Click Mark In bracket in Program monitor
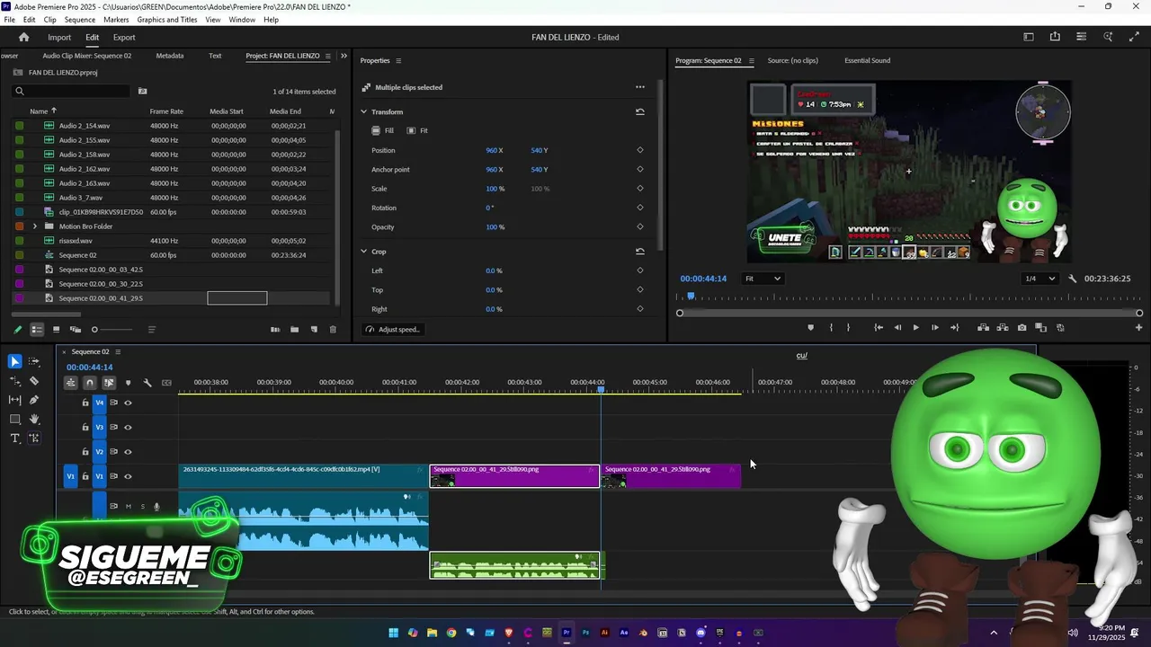The image size is (1151, 647). pyautogui.click(x=831, y=328)
